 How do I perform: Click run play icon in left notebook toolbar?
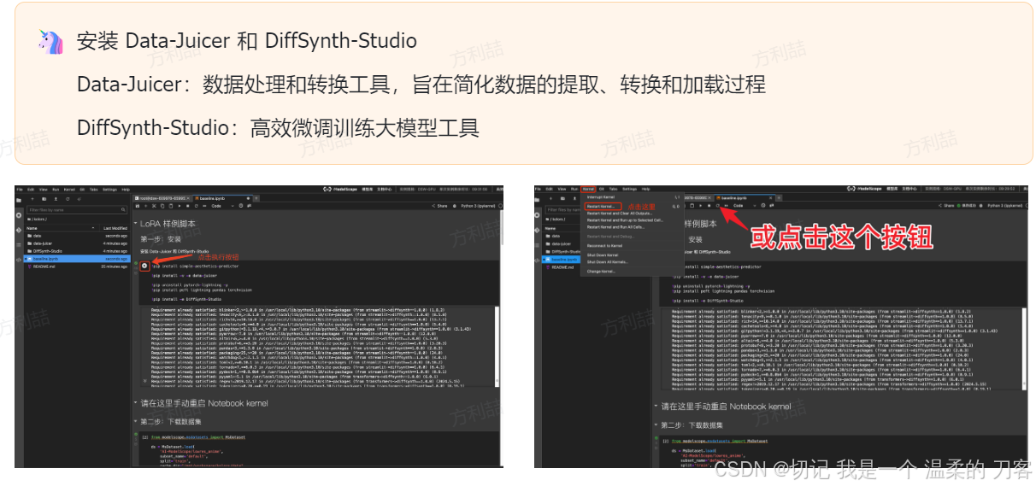180,206
